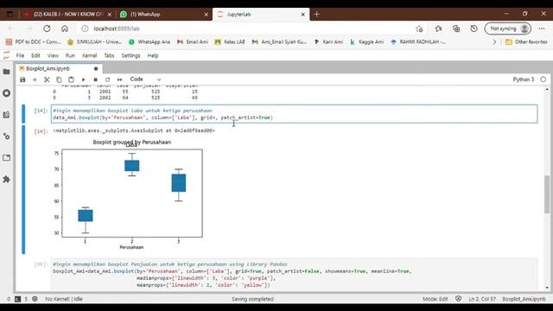This screenshot has width=553, height=311.
Task: Open the Other favorites folder
Action: tap(526, 41)
